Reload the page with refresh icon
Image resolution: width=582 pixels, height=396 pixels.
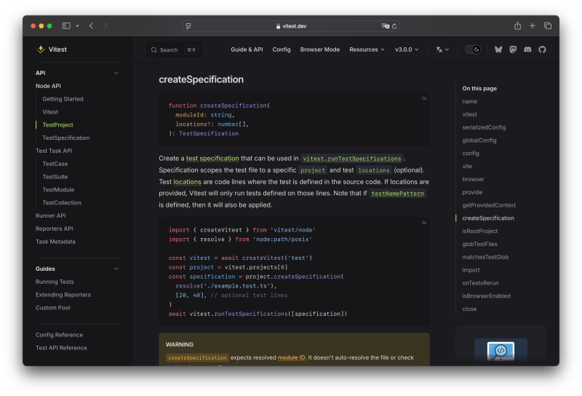coord(394,26)
